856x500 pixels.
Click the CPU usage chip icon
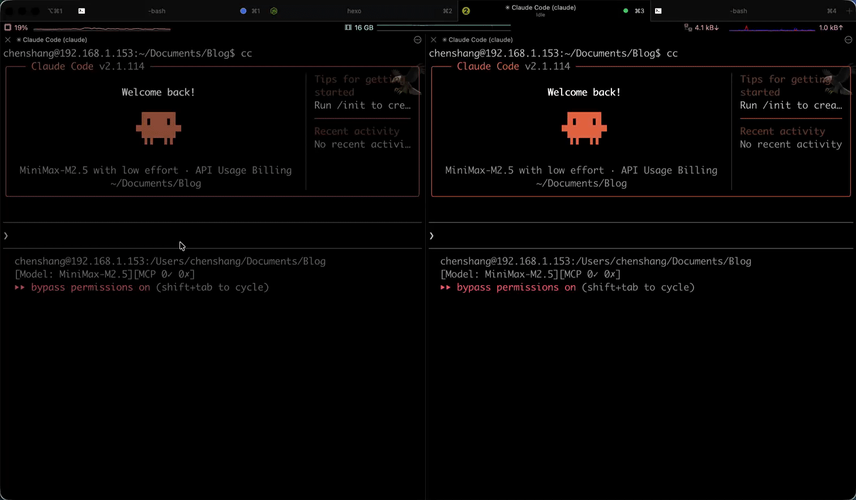tap(8, 27)
